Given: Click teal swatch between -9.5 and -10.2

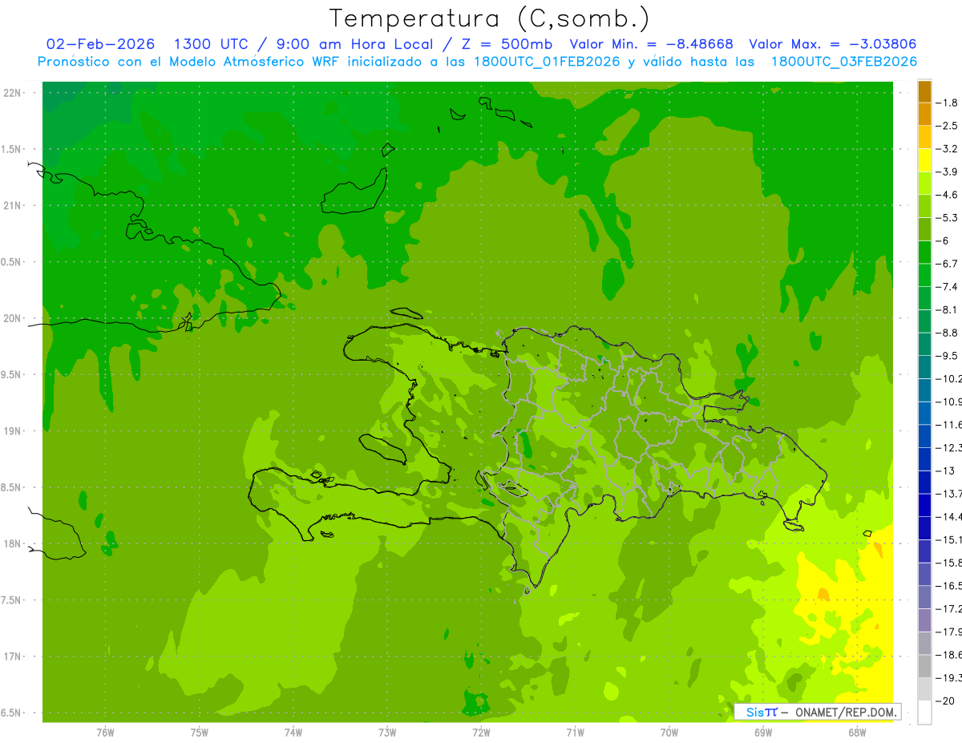Looking at the screenshot, I should [x=924, y=366].
